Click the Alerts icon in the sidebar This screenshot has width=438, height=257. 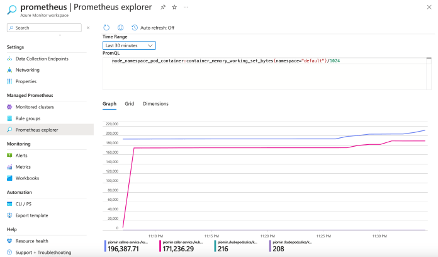point(9,155)
